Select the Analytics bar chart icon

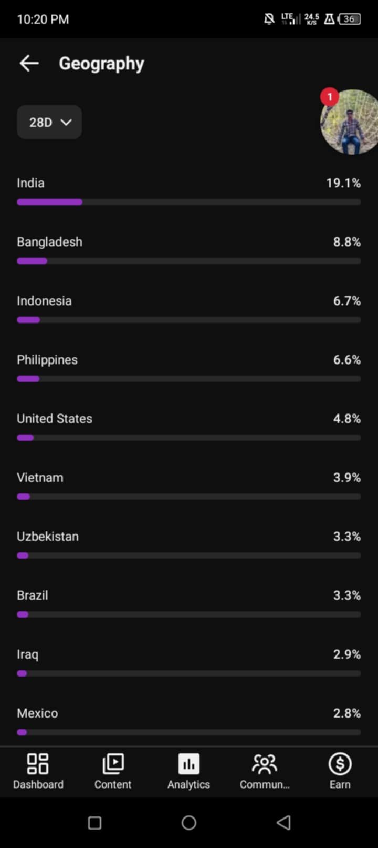pos(188,764)
